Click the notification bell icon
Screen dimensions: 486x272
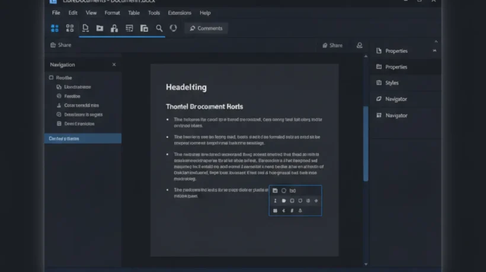[x=359, y=45]
